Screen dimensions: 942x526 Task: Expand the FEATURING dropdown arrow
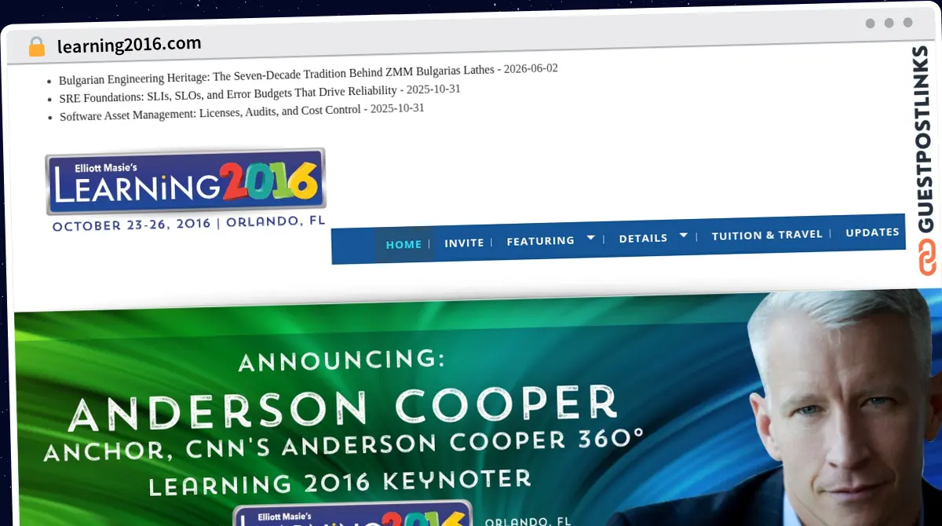590,238
